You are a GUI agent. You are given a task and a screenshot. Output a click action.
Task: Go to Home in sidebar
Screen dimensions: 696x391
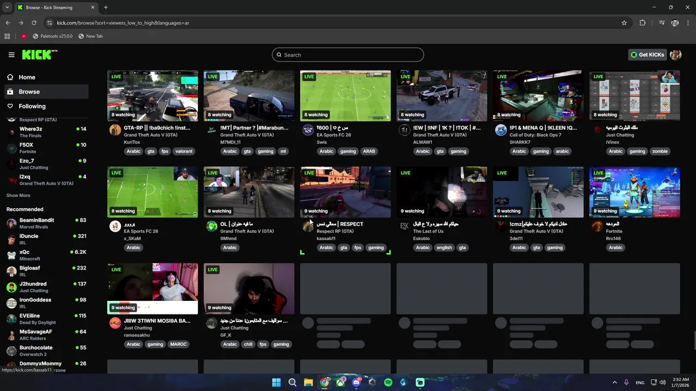46,77
